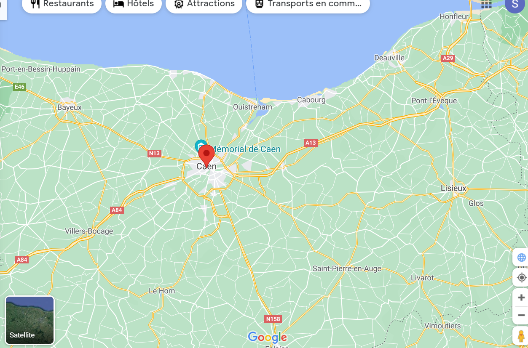Open the Google apps grid icon
The image size is (528, 348).
click(x=486, y=4)
